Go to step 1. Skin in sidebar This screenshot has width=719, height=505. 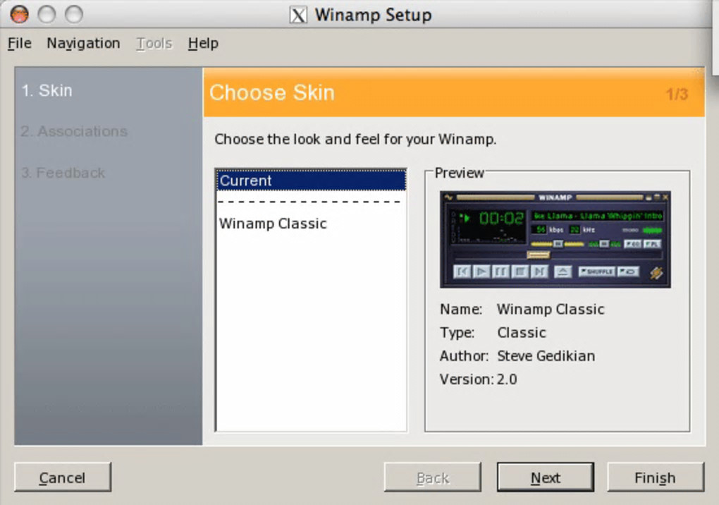(47, 90)
